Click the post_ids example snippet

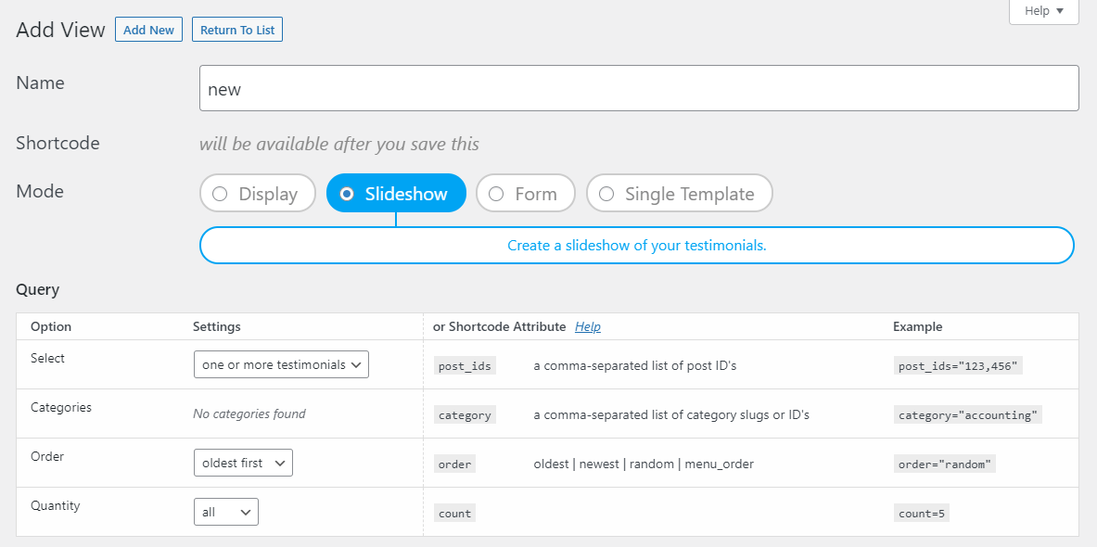(957, 364)
